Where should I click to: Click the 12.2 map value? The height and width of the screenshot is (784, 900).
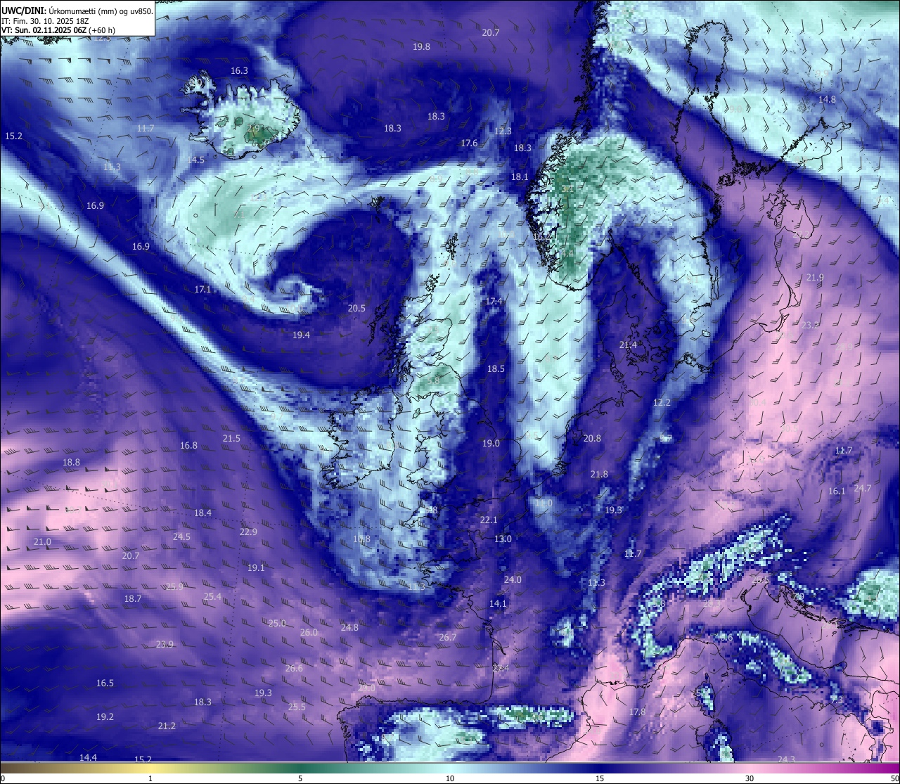pyautogui.click(x=662, y=402)
